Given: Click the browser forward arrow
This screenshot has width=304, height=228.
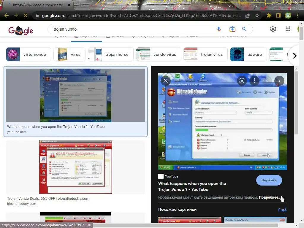Looking at the screenshot, I should 16,15.
